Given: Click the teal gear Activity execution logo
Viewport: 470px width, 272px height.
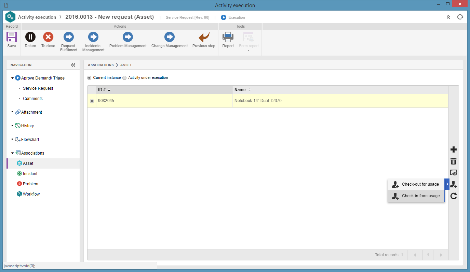Looking at the screenshot, I should [11, 17].
